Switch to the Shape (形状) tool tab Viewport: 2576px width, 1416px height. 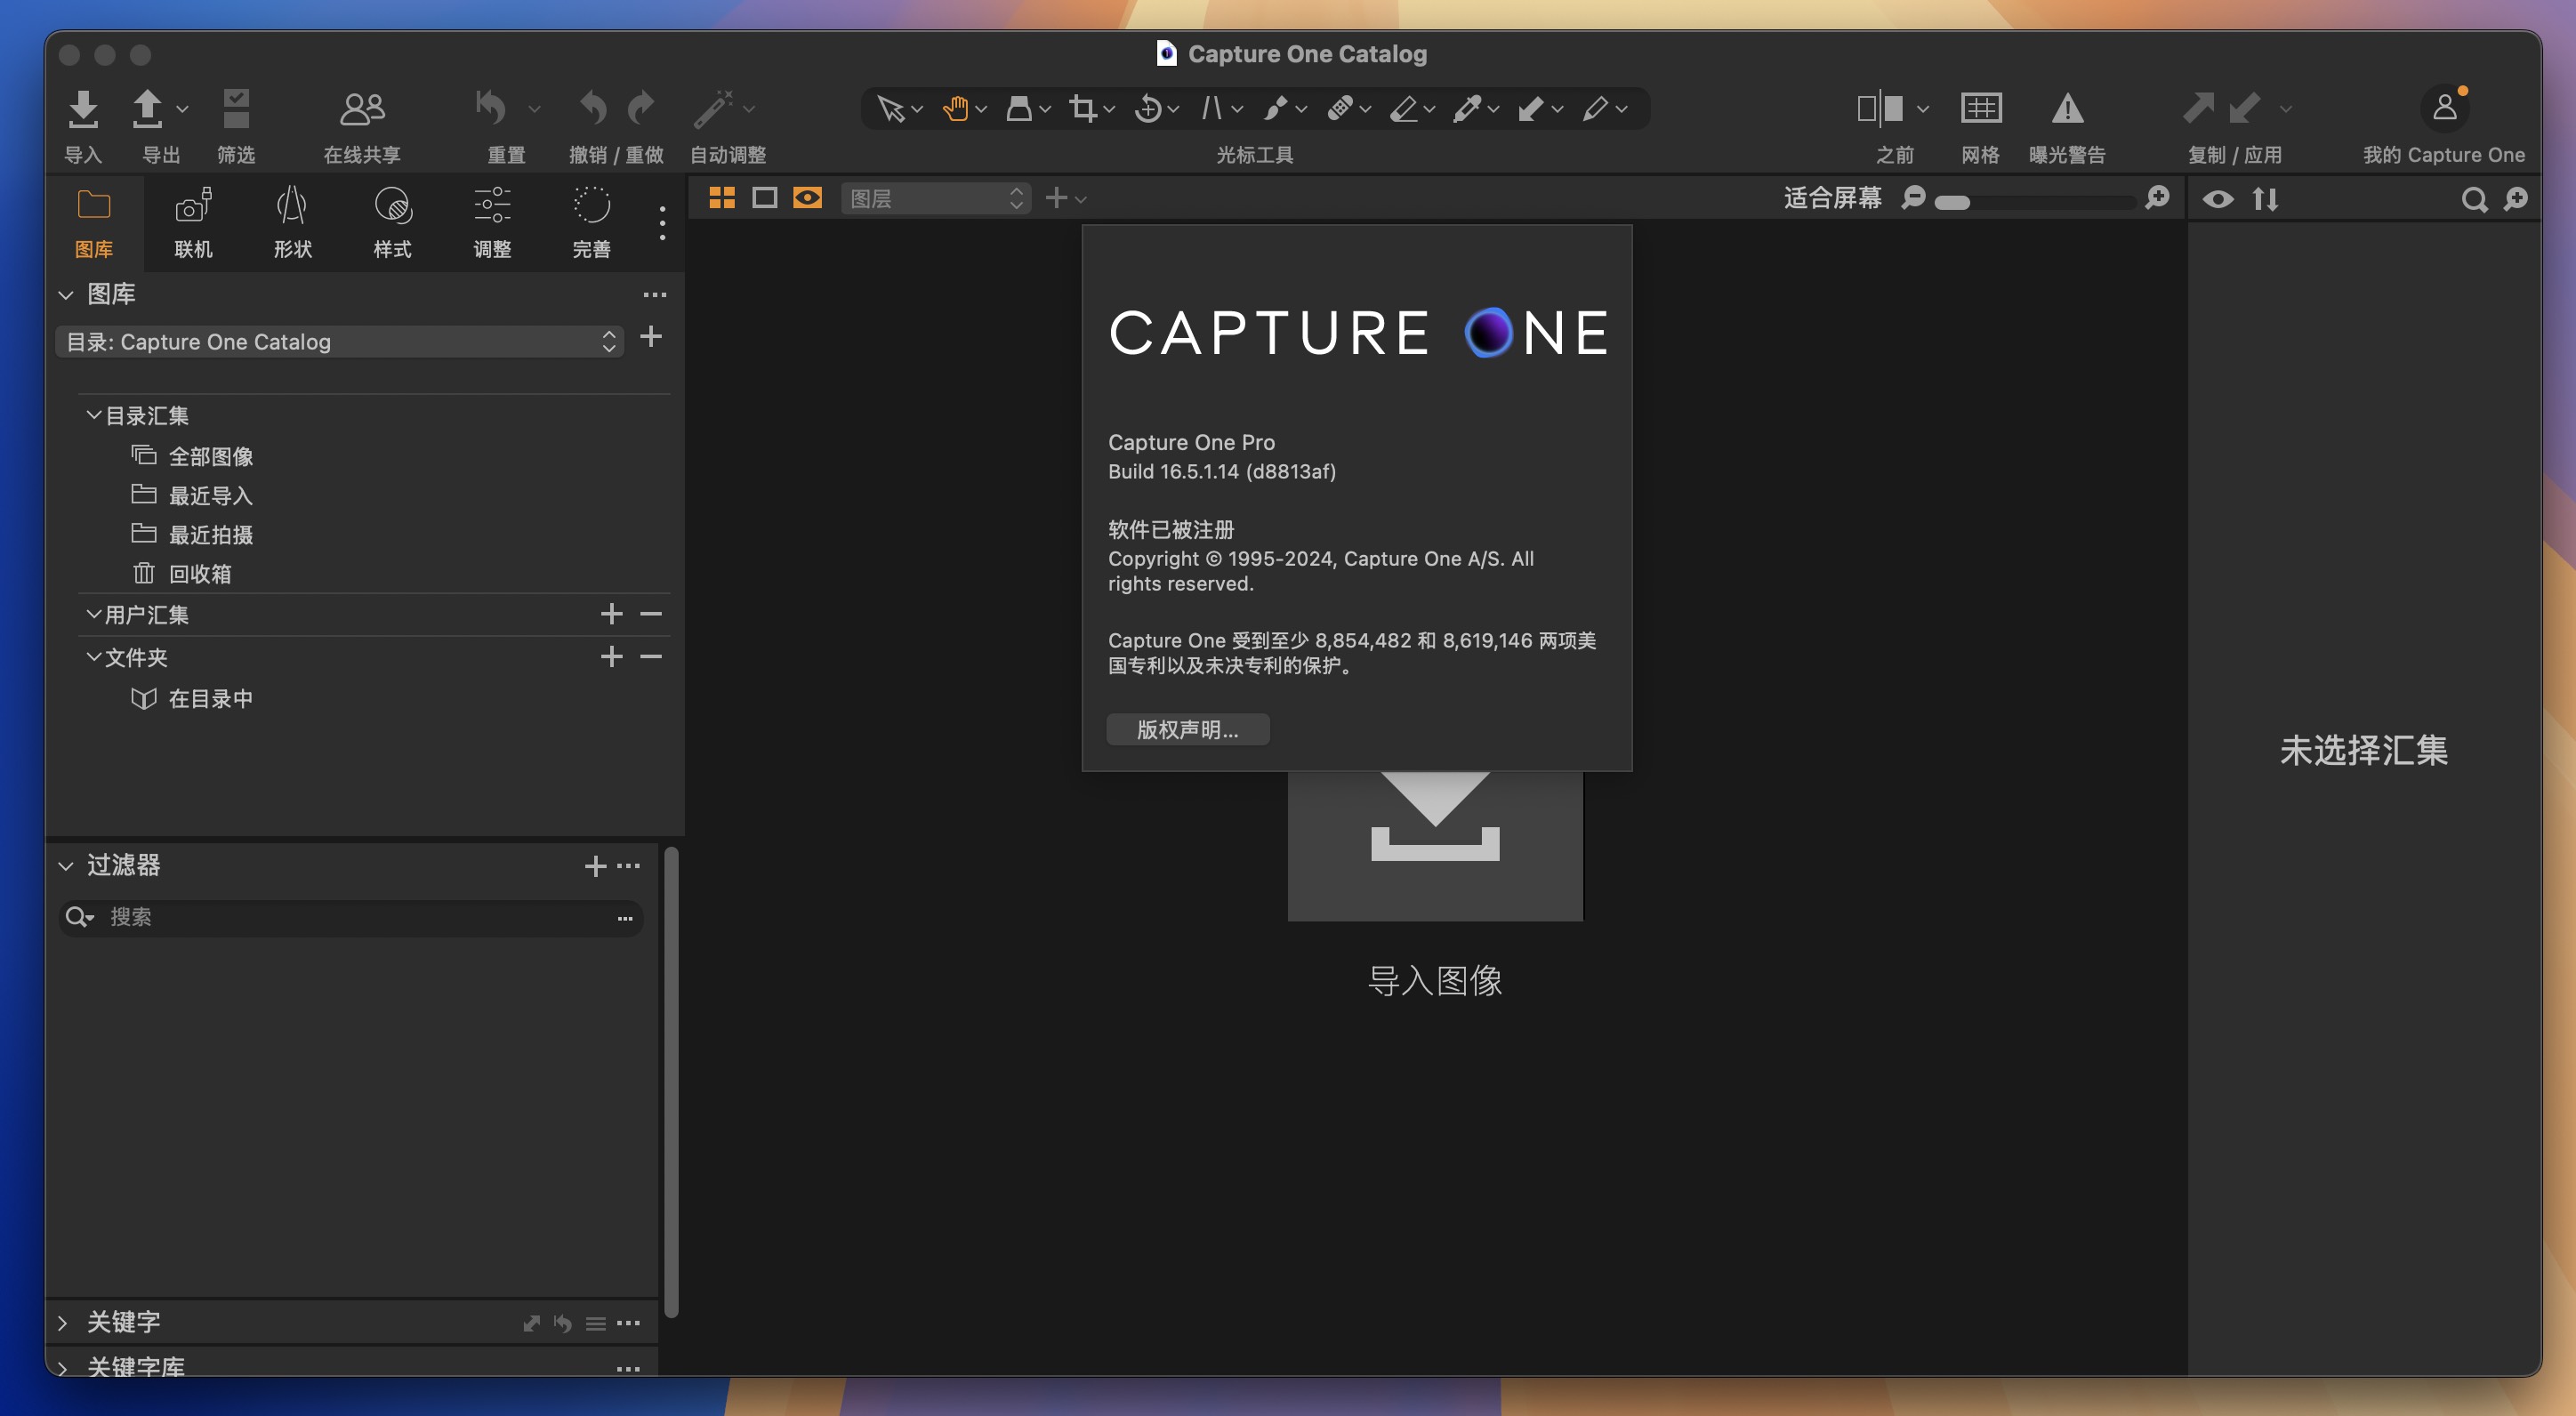point(292,222)
